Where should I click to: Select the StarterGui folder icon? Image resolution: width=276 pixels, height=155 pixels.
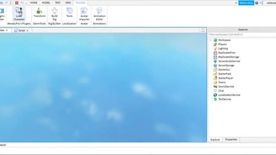(x=215, y=70)
